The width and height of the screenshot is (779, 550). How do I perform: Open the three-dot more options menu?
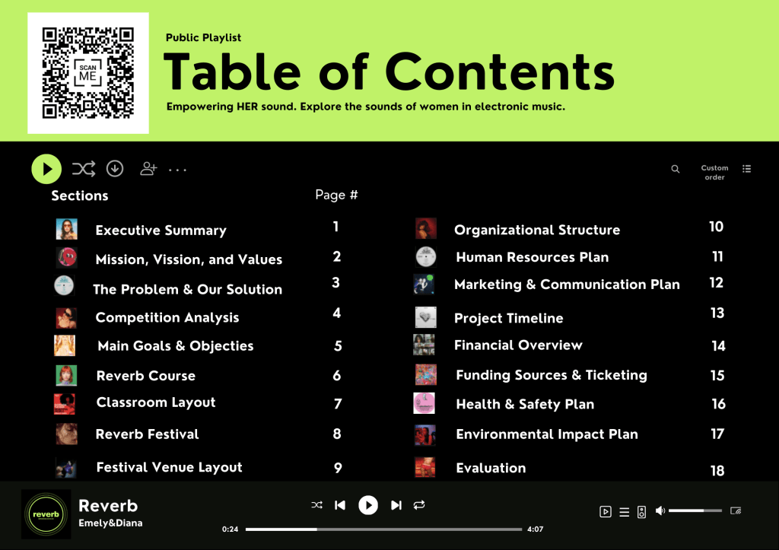pyautogui.click(x=177, y=170)
